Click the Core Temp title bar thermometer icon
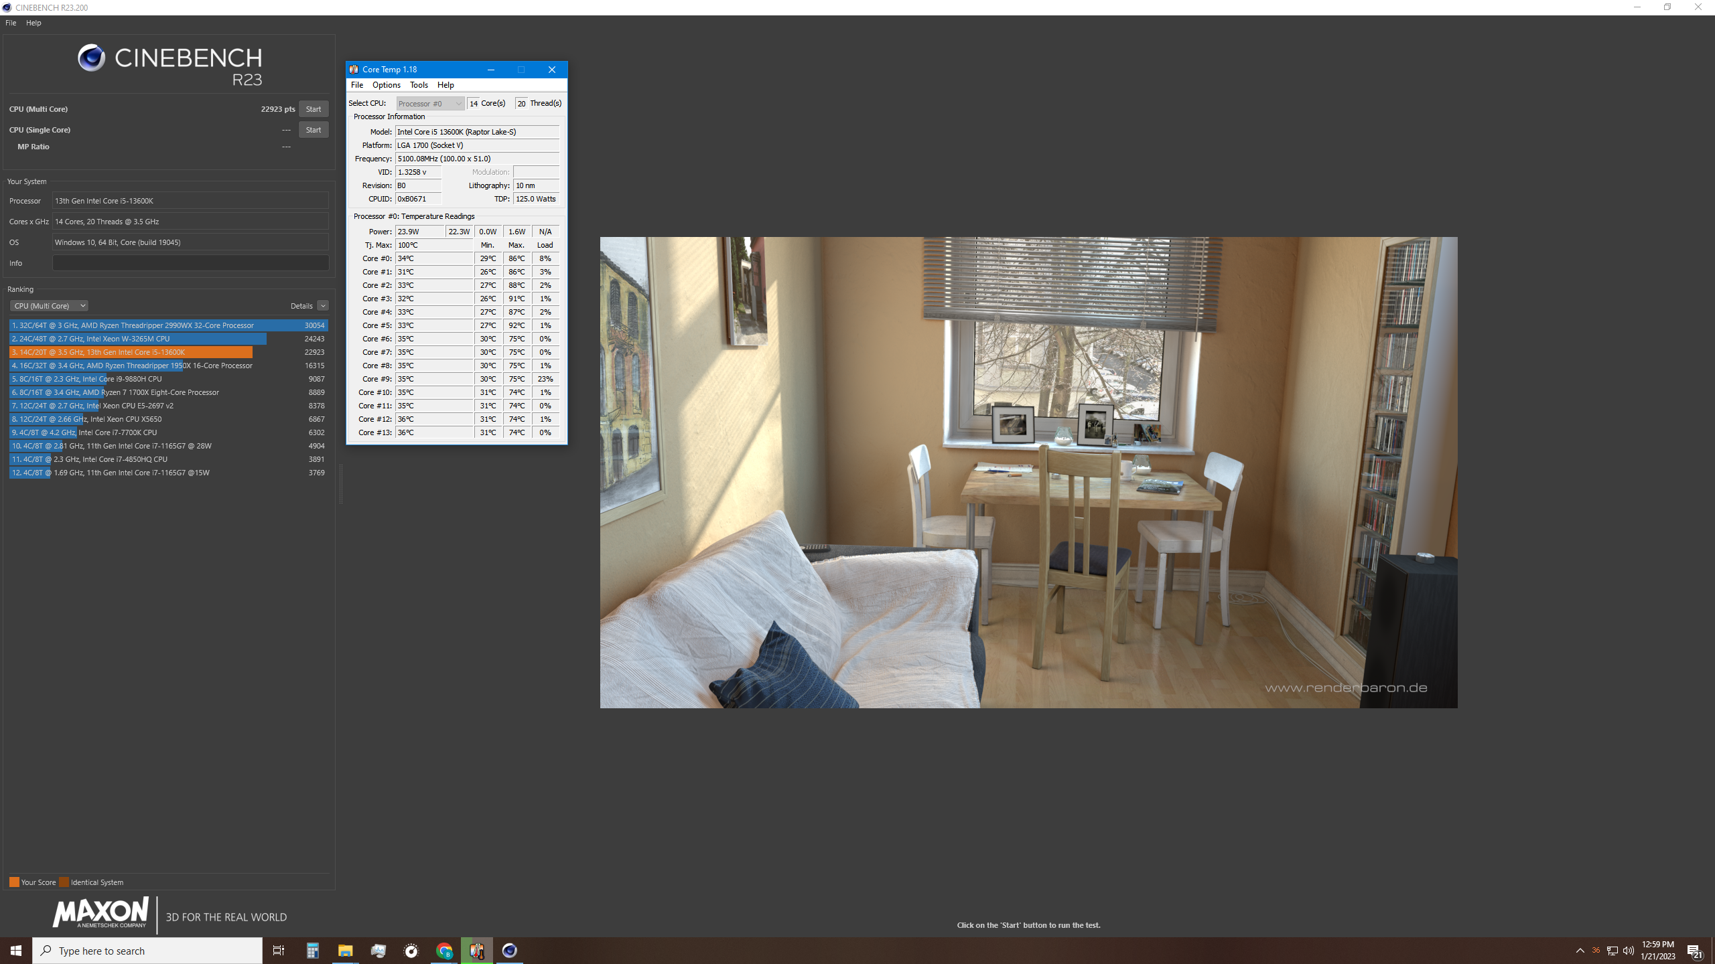The width and height of the screenshot is (1715, 964). [354, 70]
